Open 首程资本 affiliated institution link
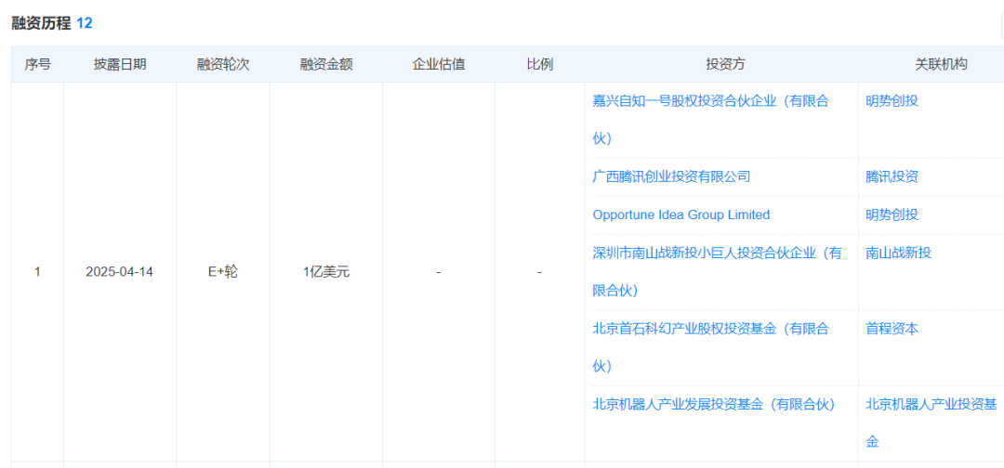Image resolution: width=1004 pixels, height=468 pixels. pos(892,330)
